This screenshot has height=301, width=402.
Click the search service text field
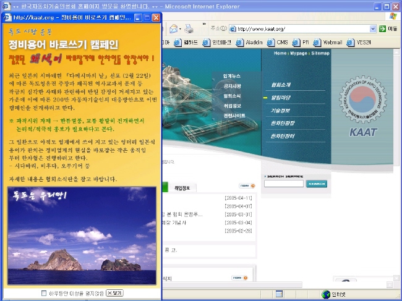(283, 184)
